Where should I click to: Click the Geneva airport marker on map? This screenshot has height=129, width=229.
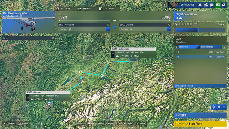[x=49, y=103]
